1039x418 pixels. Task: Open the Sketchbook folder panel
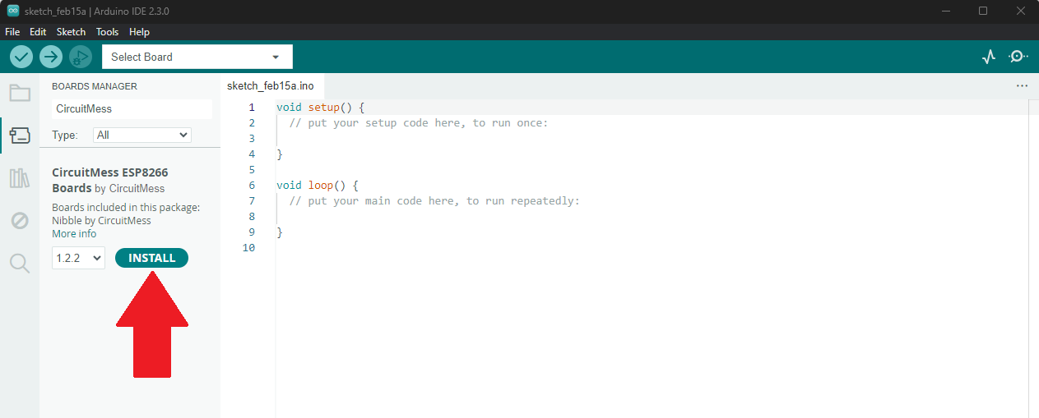pos(20,92)
